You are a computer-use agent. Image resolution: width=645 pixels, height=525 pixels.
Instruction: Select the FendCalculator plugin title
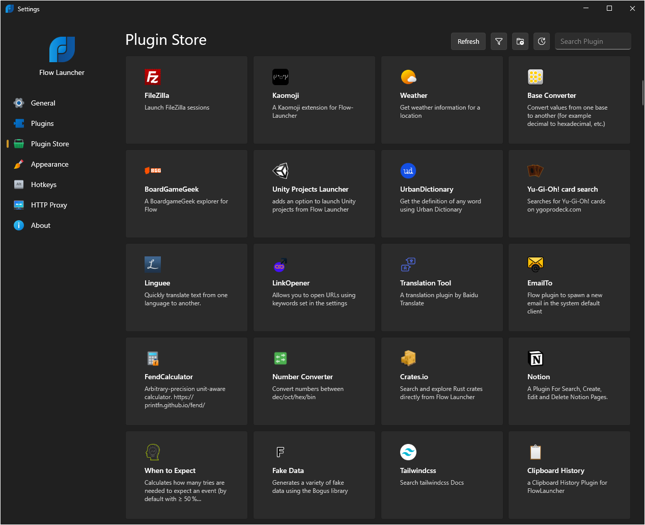coord(169,377)
